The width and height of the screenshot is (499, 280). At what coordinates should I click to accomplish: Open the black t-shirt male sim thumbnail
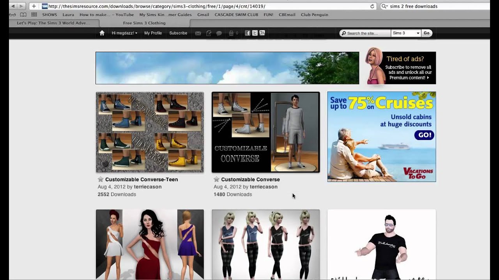click(382, 244)
